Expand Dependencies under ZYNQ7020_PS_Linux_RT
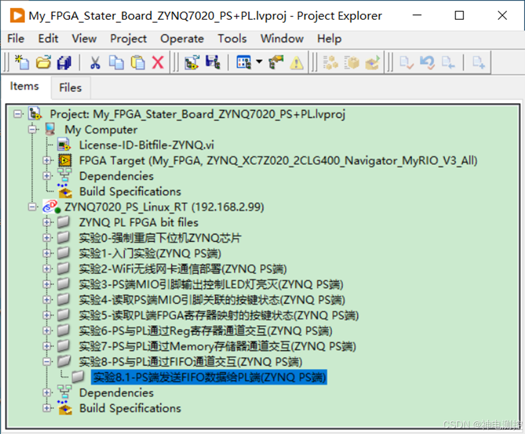525x434 pixels. tap(47, 393)
